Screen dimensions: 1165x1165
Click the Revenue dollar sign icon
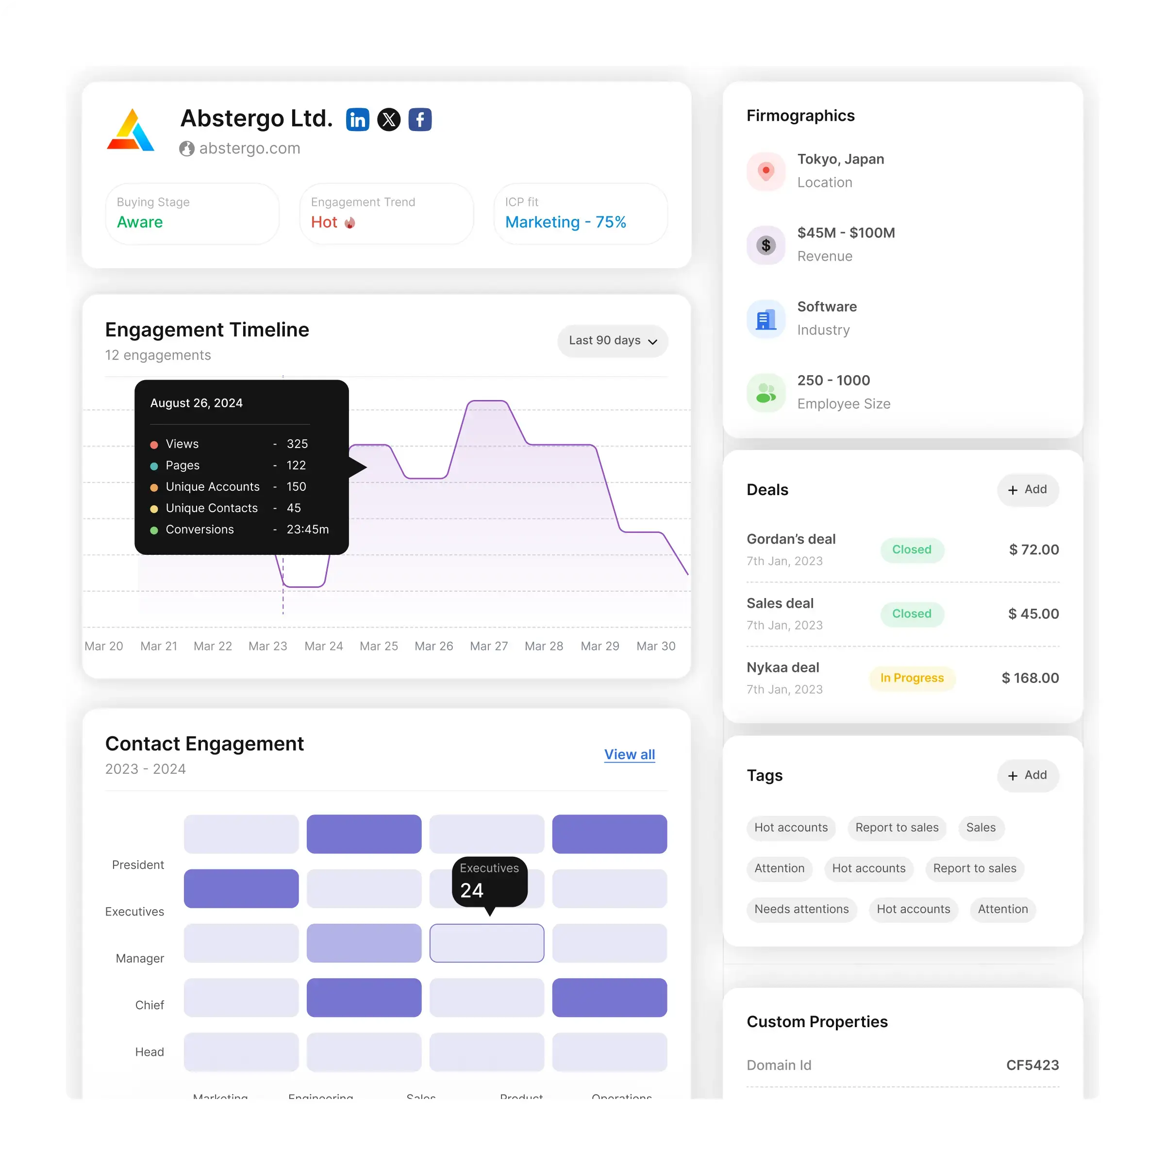point(766,245)
